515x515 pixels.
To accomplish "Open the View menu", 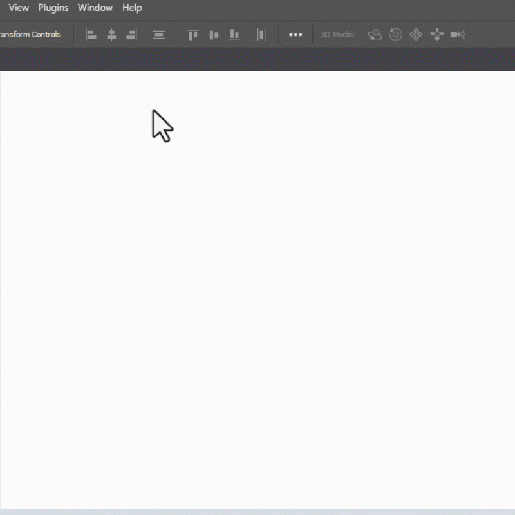I will 18,8.
